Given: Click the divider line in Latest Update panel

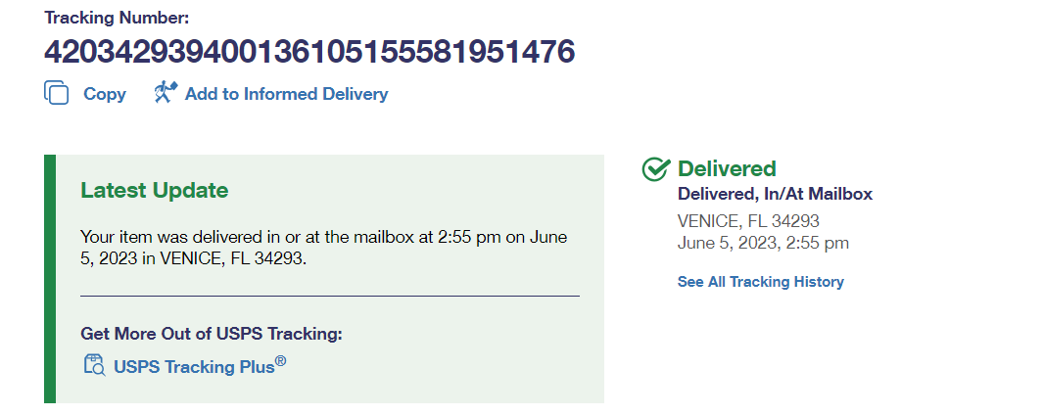Looking at the screenshot, I should (329, 295).
